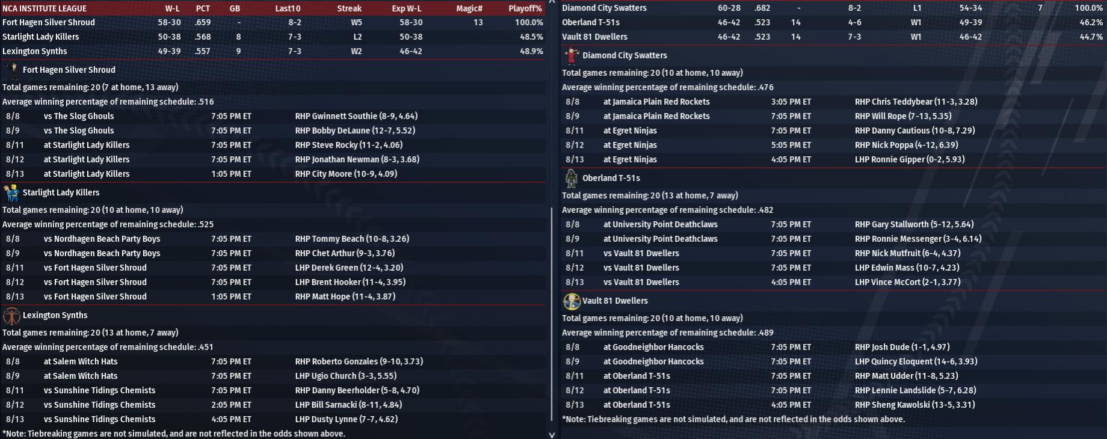Click the Lexington Synths team logo
Screen dimensions: 1107x439
pos(11,316)
